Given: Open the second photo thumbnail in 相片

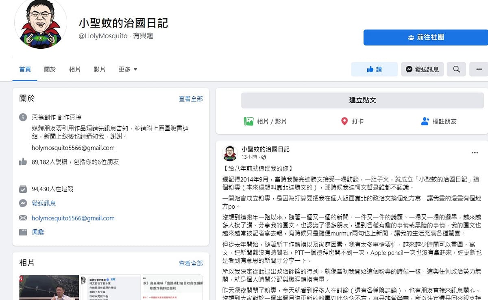Looking at the screenshot, I should click(x=110, y=287).
